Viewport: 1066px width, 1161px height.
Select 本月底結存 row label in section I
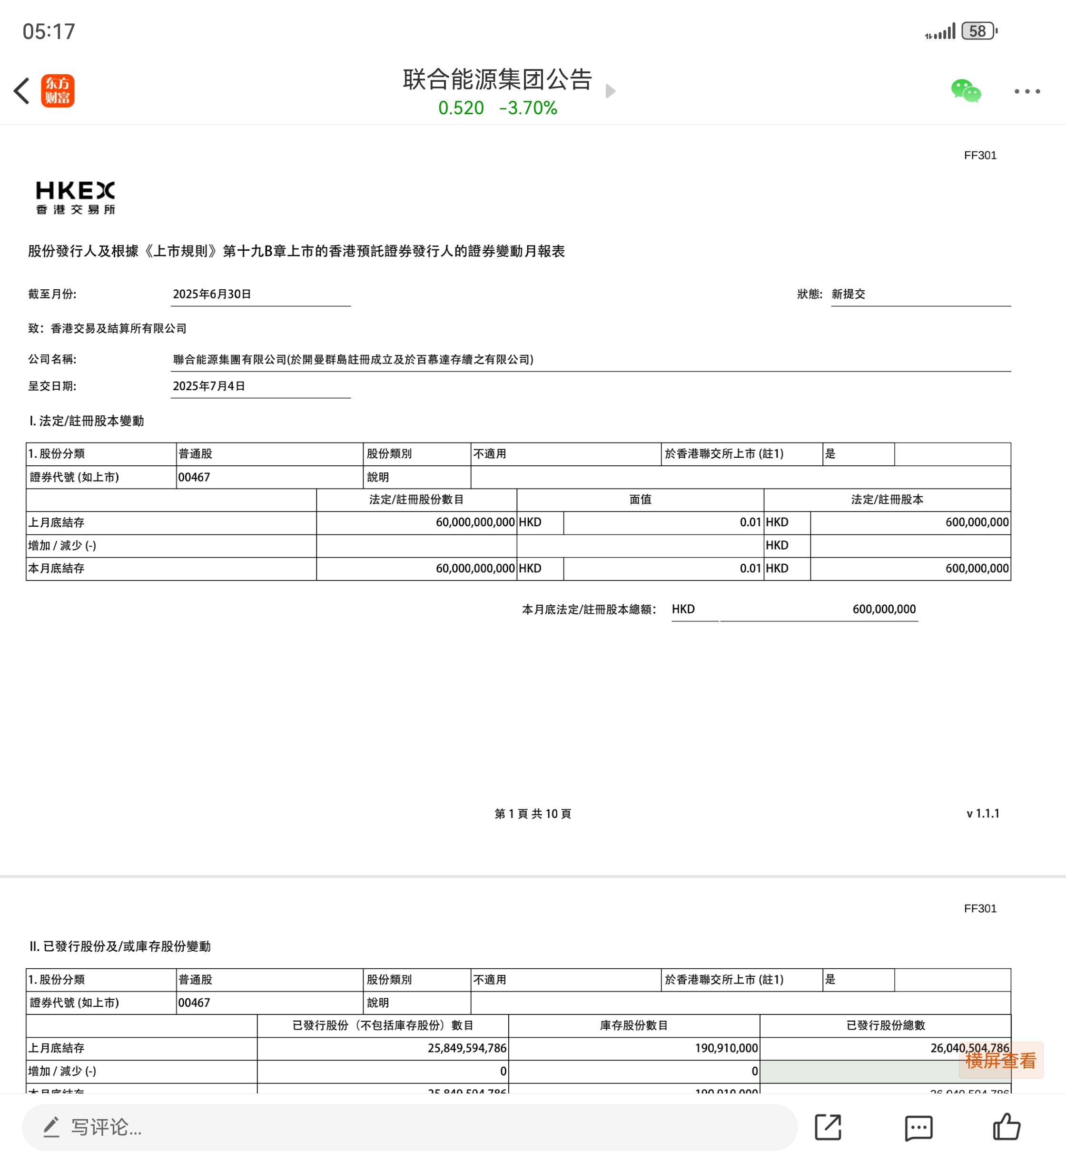57,568
